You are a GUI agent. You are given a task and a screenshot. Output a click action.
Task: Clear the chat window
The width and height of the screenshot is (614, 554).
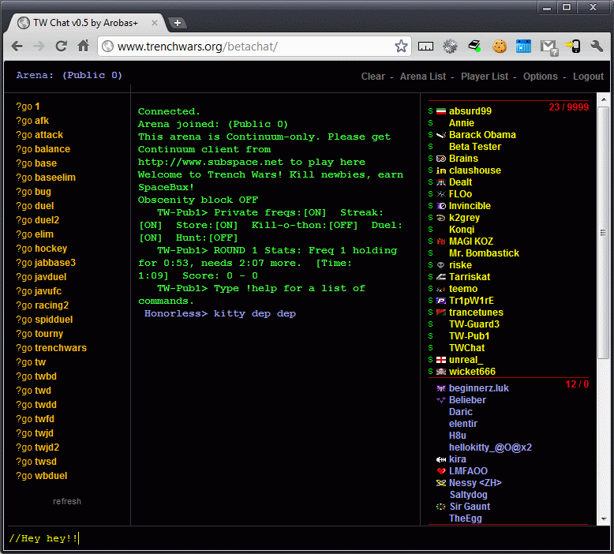[373, 77]
